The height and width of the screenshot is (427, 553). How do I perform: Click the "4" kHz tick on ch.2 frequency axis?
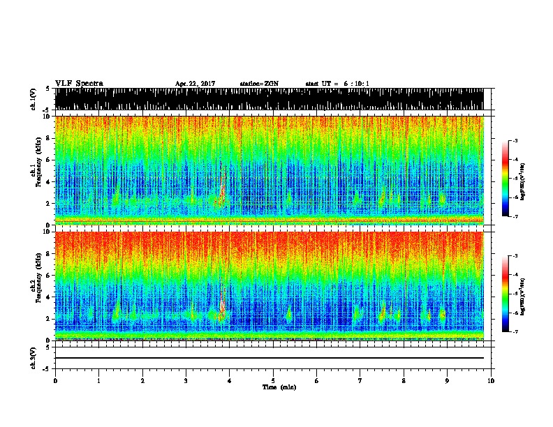pyautogui.click(x=49, y=297)
